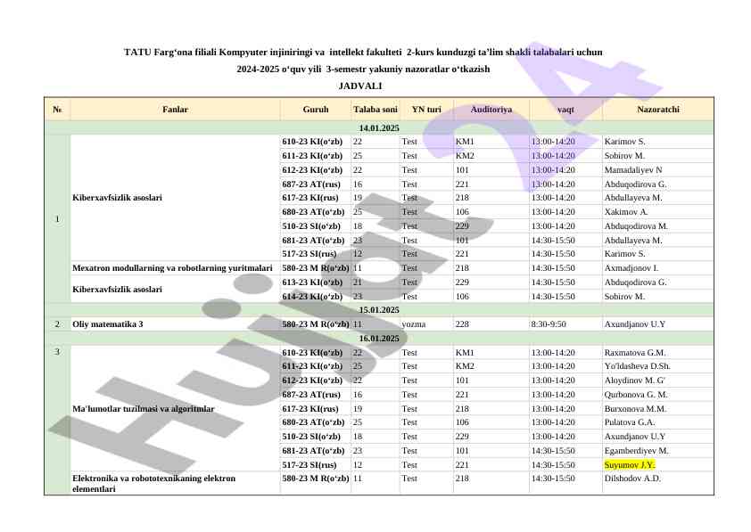The height and width of the screenshot is (532, 751).
Task: Click the Guruh column header
Action: (x=316, y=109)
